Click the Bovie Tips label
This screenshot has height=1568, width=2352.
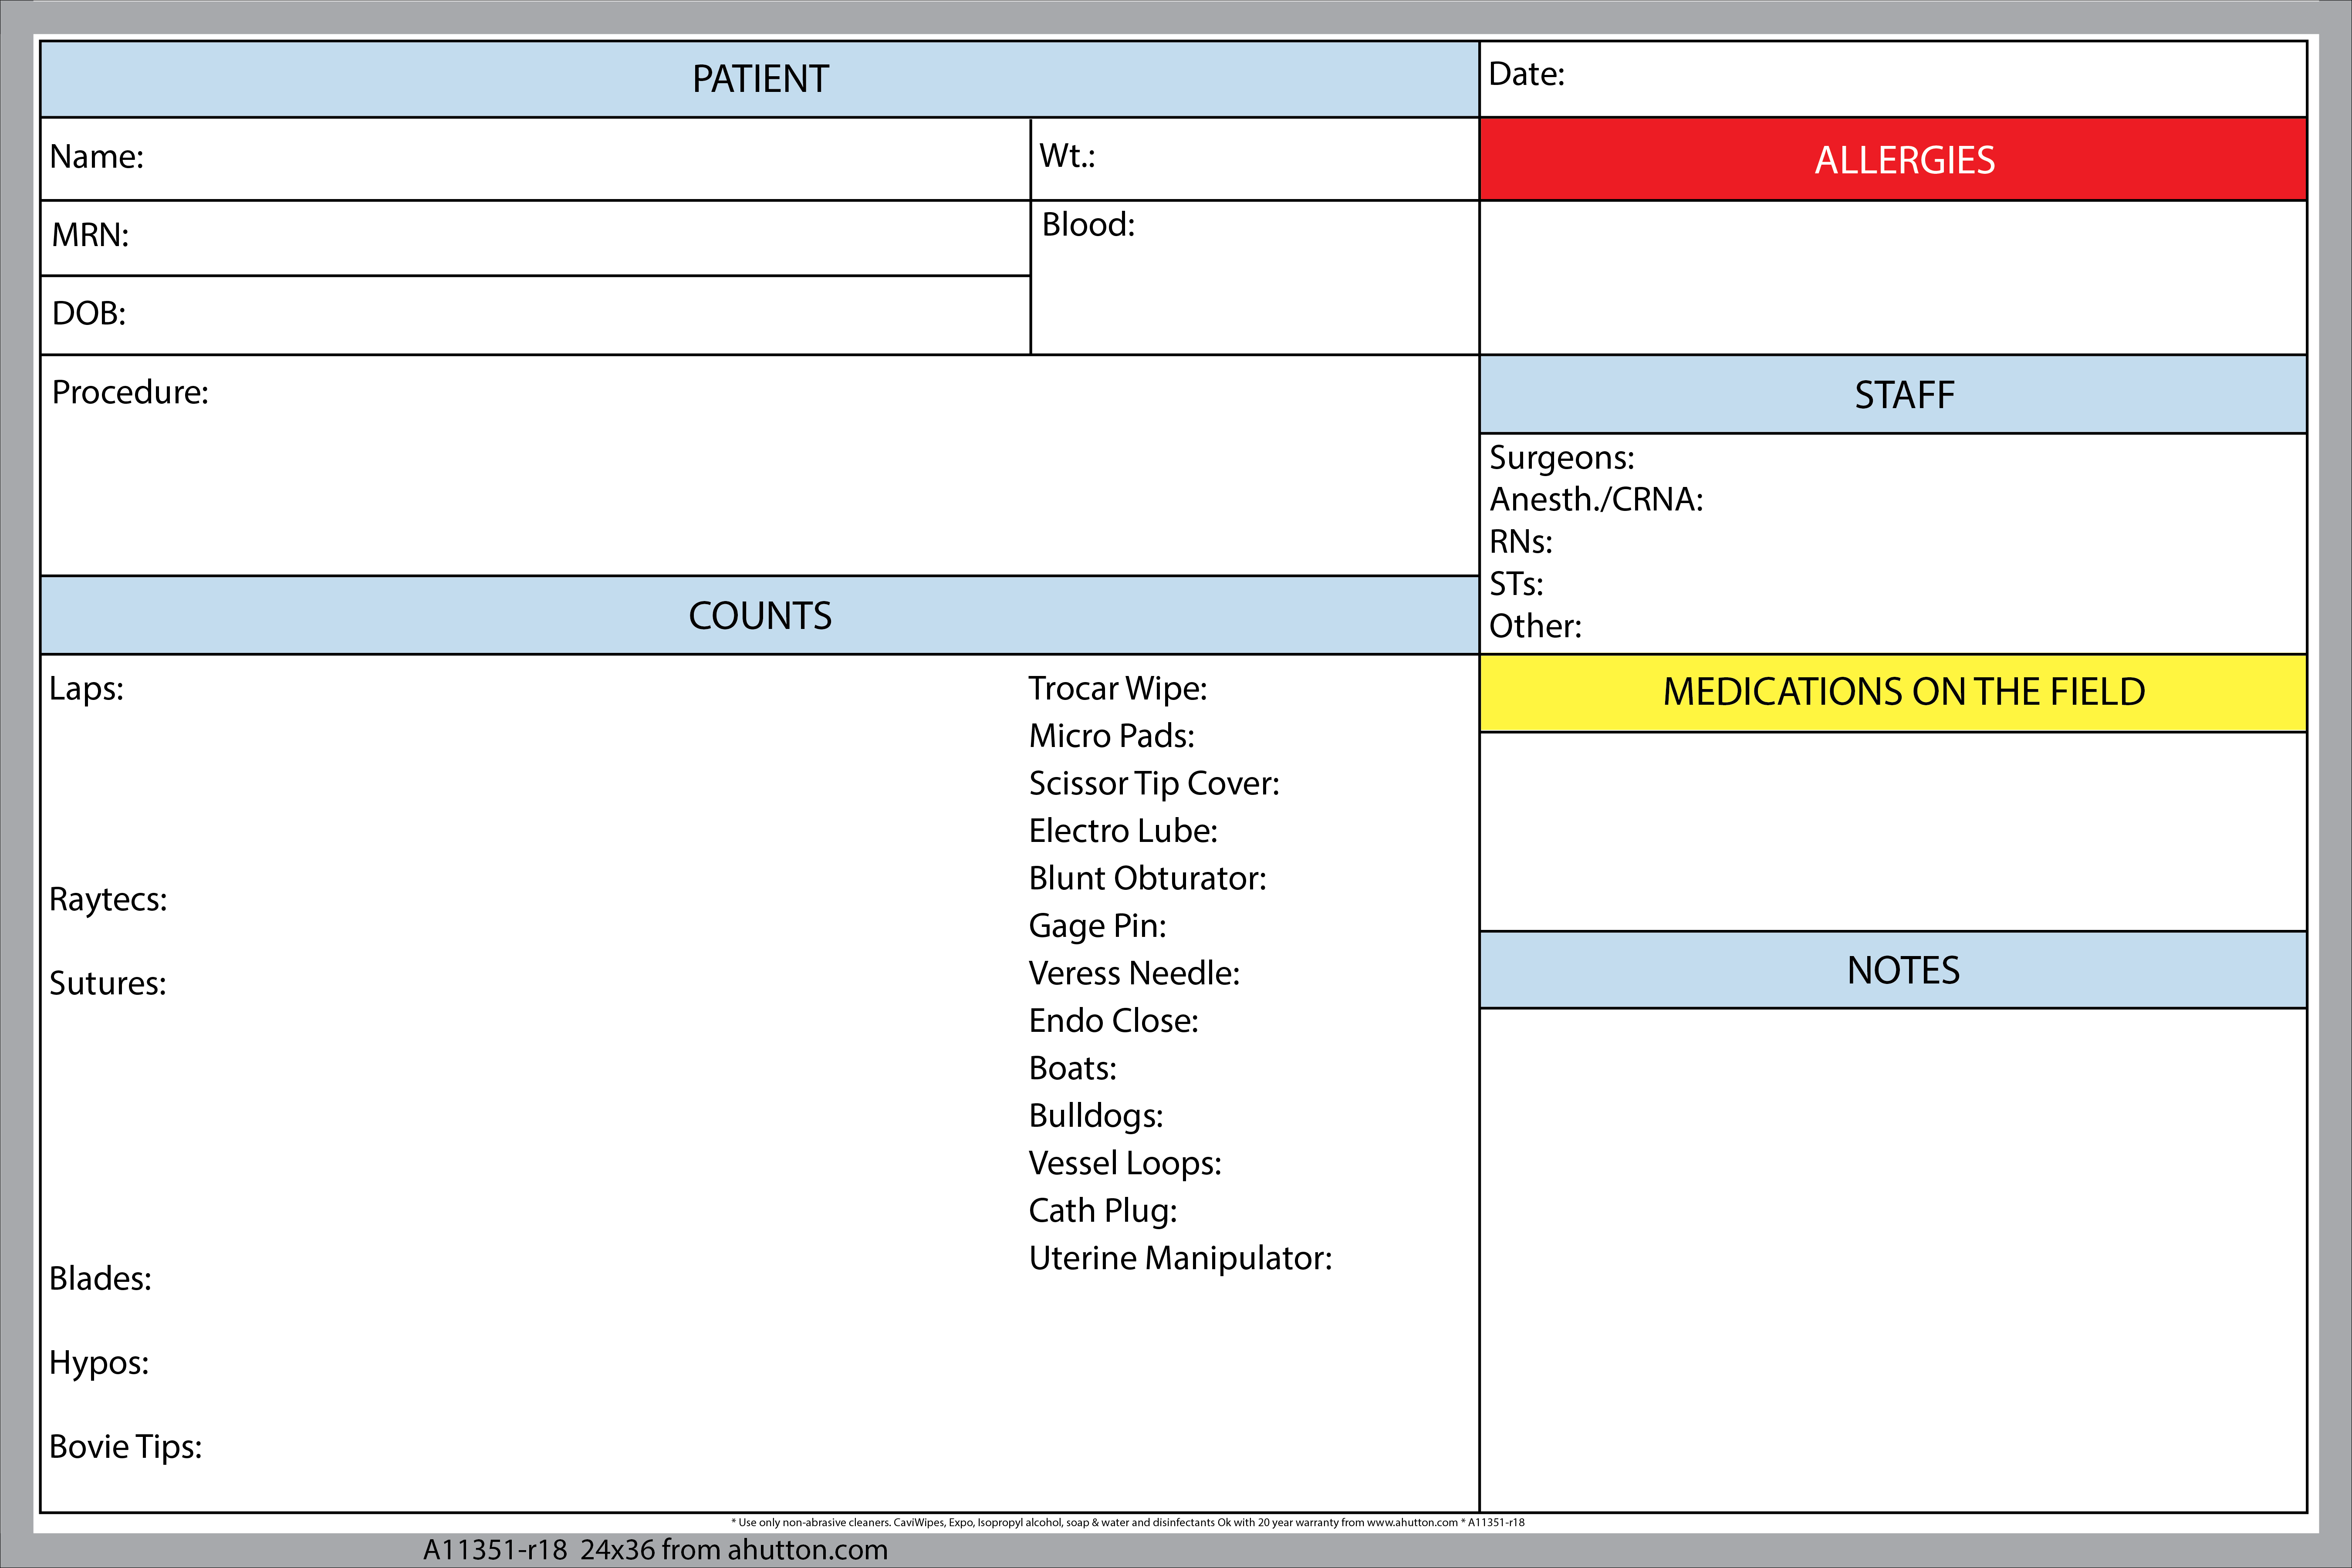(x=125, y=1447)
